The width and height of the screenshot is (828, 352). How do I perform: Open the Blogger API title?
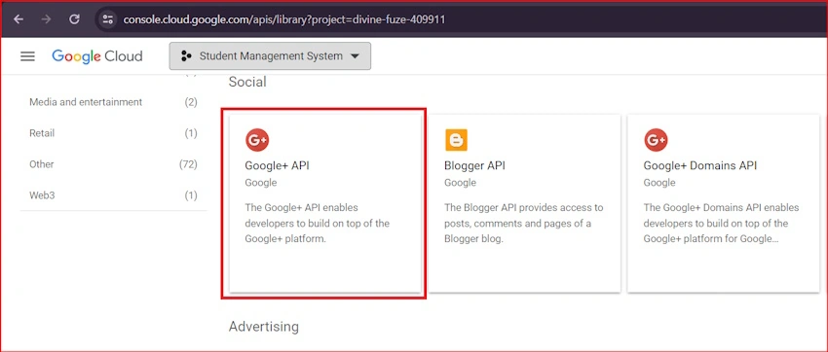tap(474, 165)
